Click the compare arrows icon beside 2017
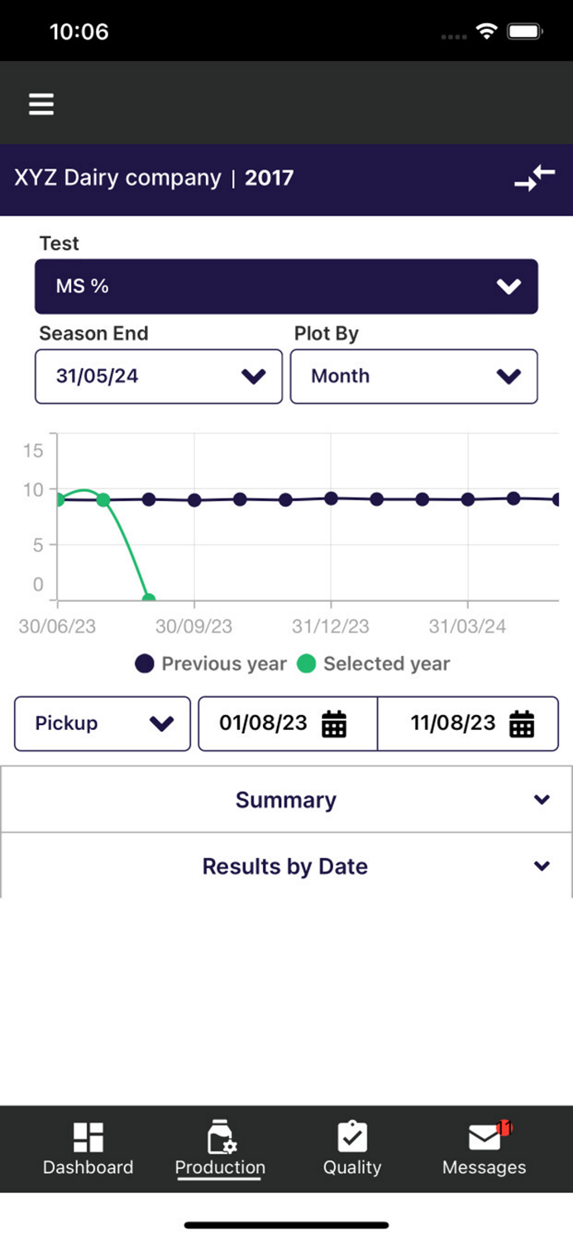 pos(536,177)
